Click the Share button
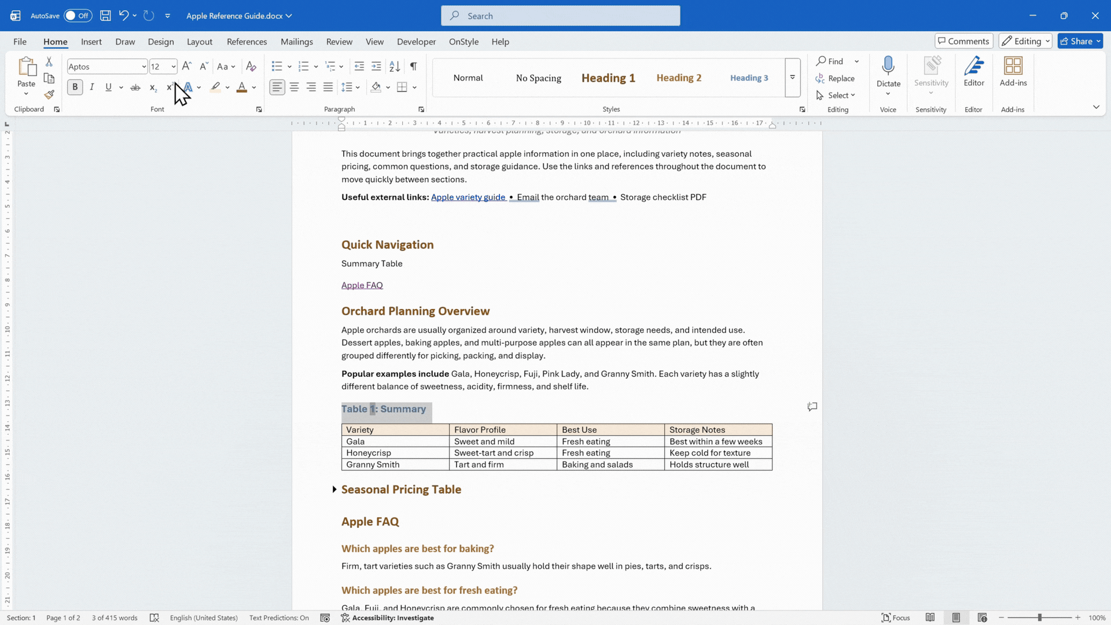The width and height of the screenshot is (1111, 625). (1080, 41)
